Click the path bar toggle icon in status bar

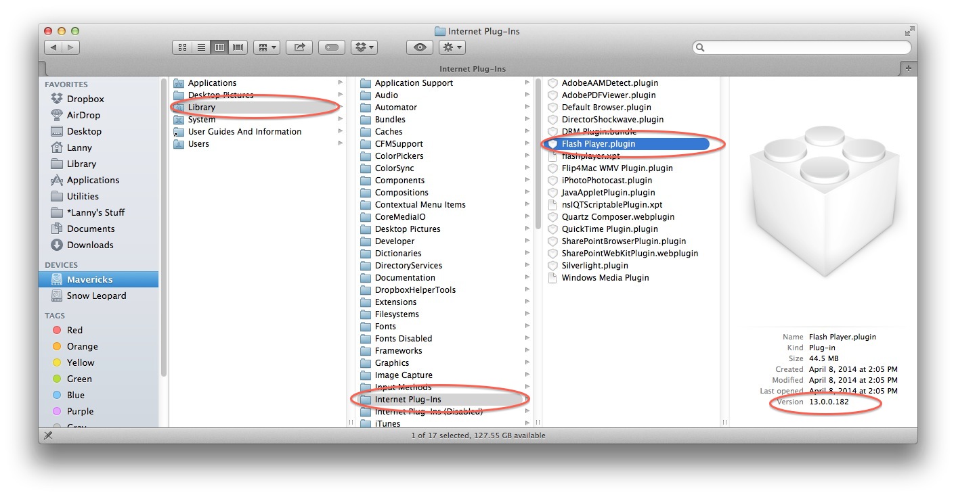(x=48, y=435)
